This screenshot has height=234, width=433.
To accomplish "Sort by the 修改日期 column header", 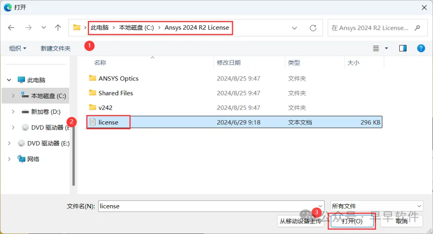I will pyautogui.click(x=229, y=63).
